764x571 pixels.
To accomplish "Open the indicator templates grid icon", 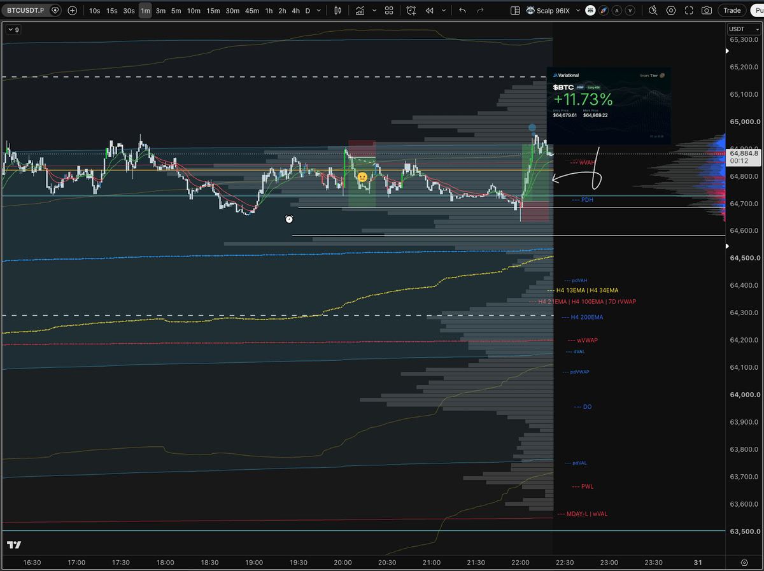I will tap(389, 10).
